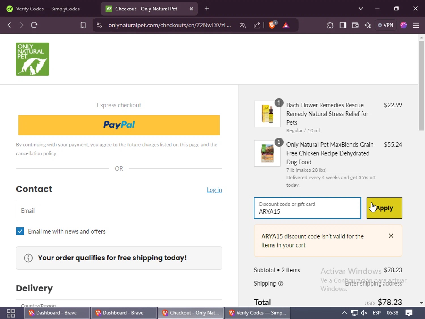Open Leo AI sparkle icon
The height and width of the screenshot is (319, 425).
click(x=368, y=25)
